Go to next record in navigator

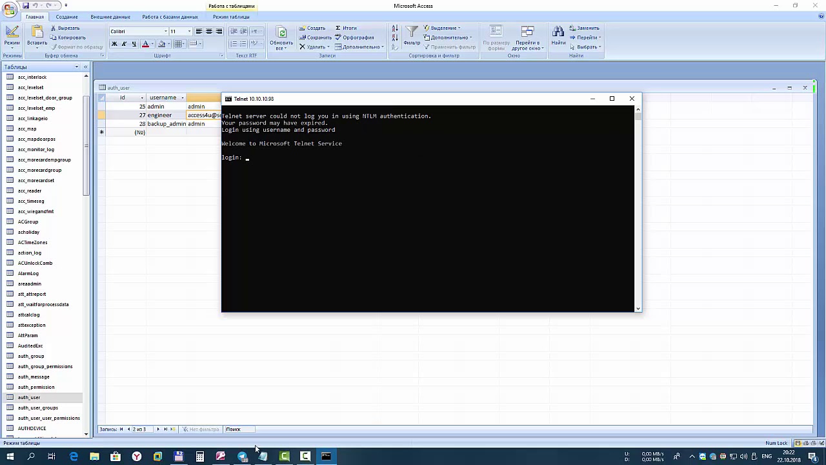pos(158,429)
